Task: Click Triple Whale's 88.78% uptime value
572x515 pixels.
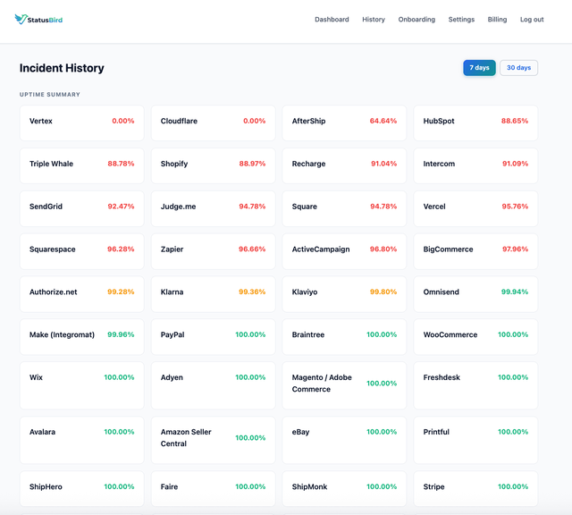Action: 121,164
